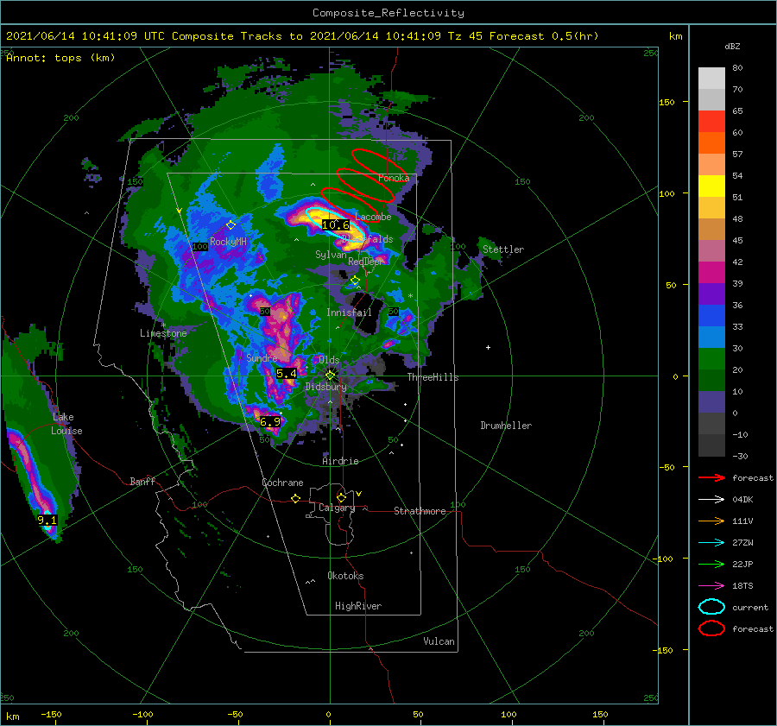The image size is (777, 726).
Task: Click the green 22JP arrow legend icon
Action: [711, 564]
